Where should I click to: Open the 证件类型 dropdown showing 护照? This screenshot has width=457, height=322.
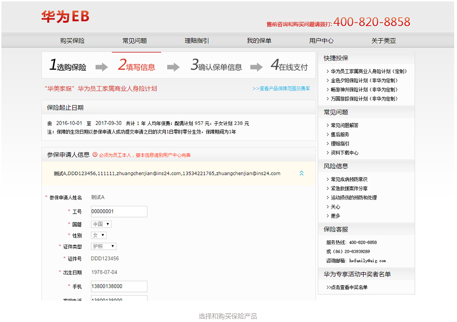pos(103,247)
